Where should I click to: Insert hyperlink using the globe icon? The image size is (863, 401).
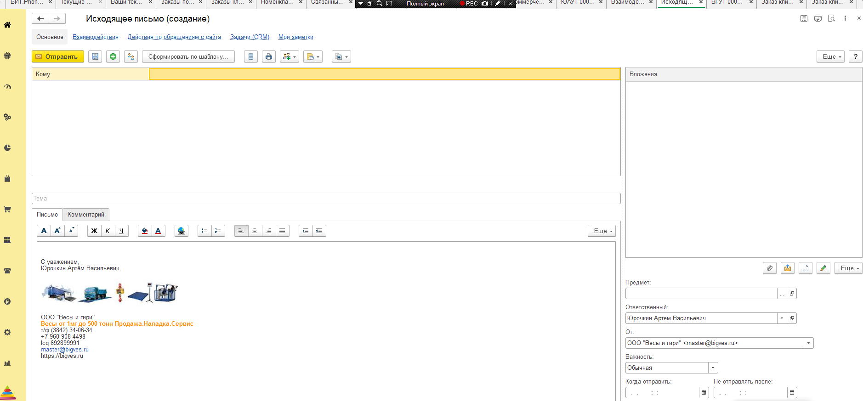click(182, 231)
